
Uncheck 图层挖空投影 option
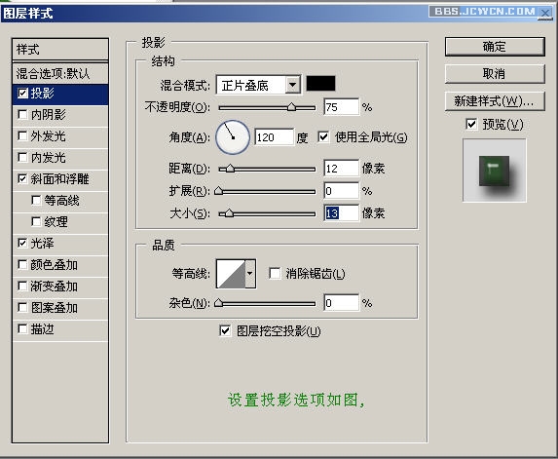click(x=225, y=330)
